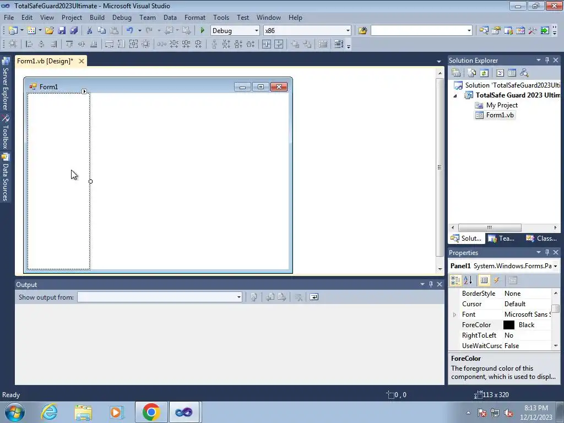
Task: Click the Center Vertically layout icon
Action: [x=279, y=44]
